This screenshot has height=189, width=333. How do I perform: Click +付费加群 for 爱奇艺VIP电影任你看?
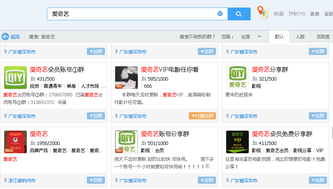tap(202, 116)
